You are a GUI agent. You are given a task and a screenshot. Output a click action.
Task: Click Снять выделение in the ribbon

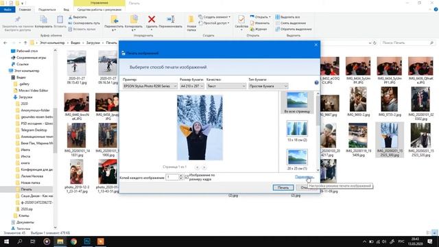291,23
